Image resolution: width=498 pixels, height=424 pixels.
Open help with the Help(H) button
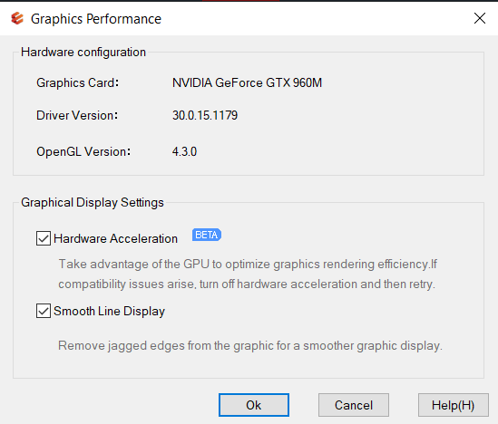[x=454, y=405]
